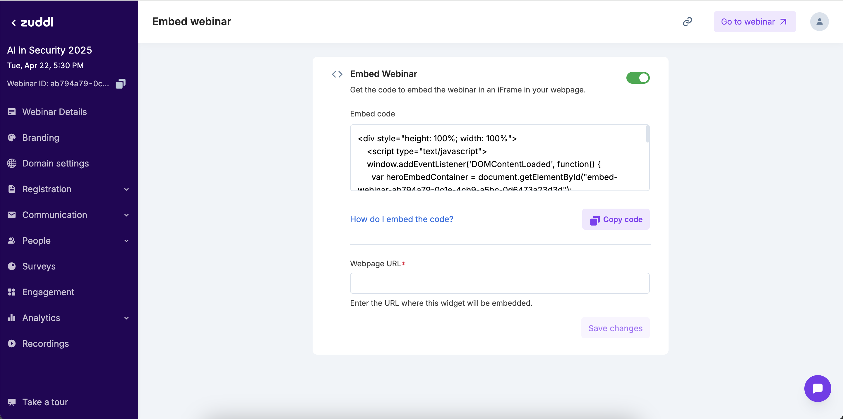Image resolution: width=843 pixels, height=419 pixels.
Task: Click the Webpage URL input field
Action: pos(499,283)
